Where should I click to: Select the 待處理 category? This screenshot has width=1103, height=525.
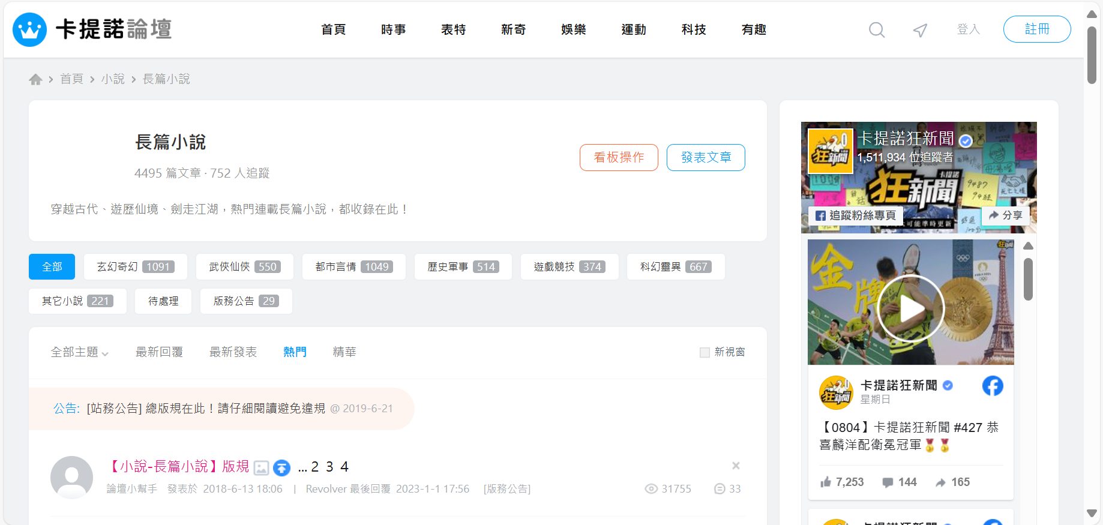(x=163, y=301)
